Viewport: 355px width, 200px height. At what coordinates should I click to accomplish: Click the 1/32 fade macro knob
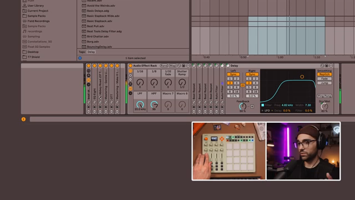click(168, 82)
